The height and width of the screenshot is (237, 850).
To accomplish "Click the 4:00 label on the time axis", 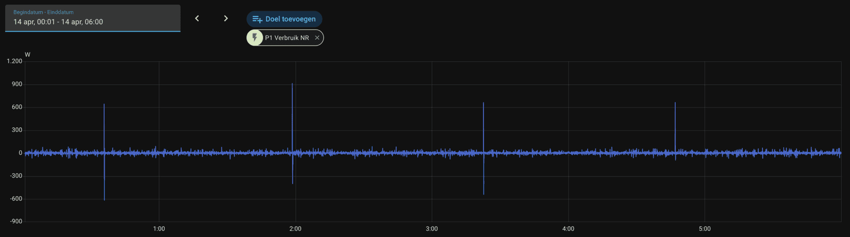I will [568, 229].
